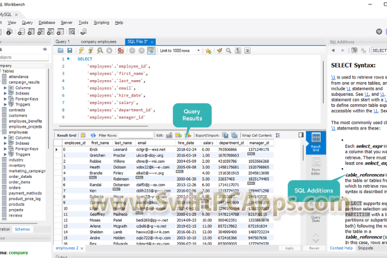Save snippet using the star icon
The height and width of the screenshot is (258, 387).
point(208,51)
